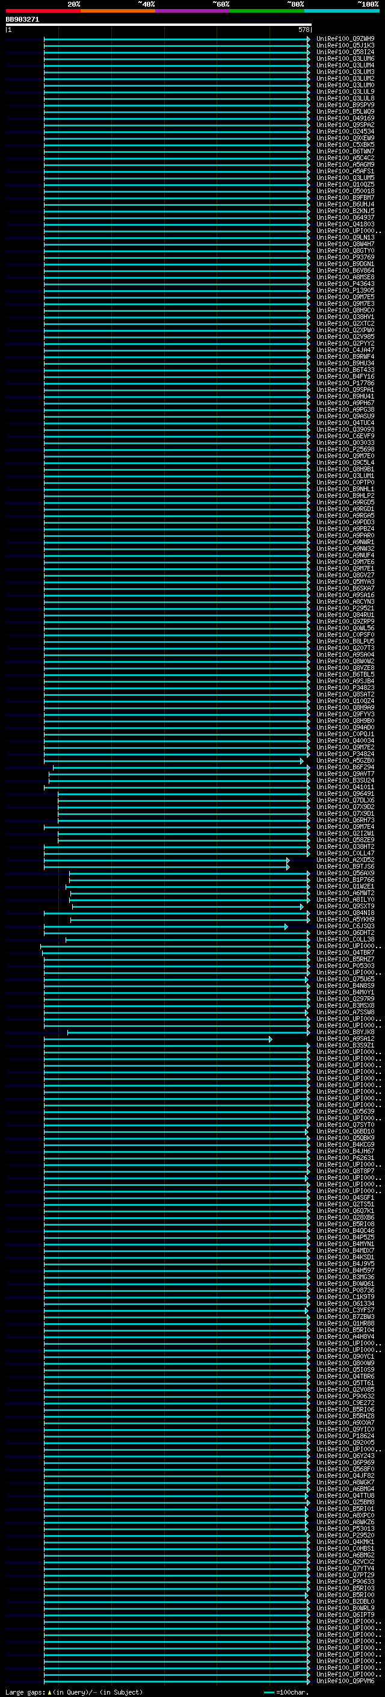Select the UniRef100_A5YKH9 label
This screenshot has height=1697, width=385.
(x=345, y=920)
